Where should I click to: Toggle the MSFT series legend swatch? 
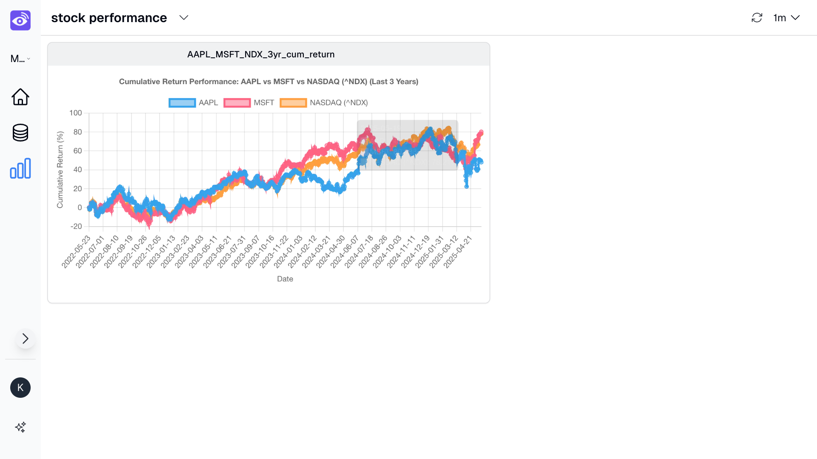point(237,103)
